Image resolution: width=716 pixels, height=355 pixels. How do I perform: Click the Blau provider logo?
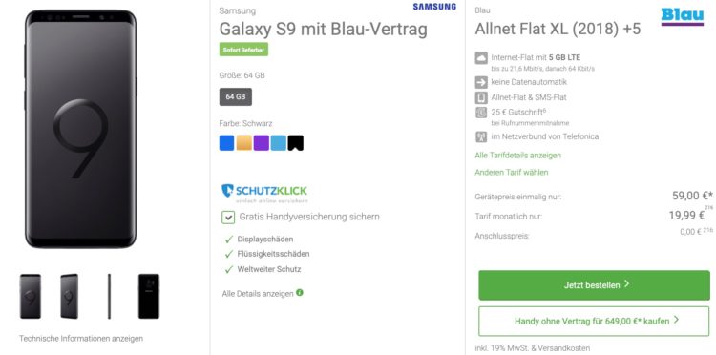[x=683, y=17]
